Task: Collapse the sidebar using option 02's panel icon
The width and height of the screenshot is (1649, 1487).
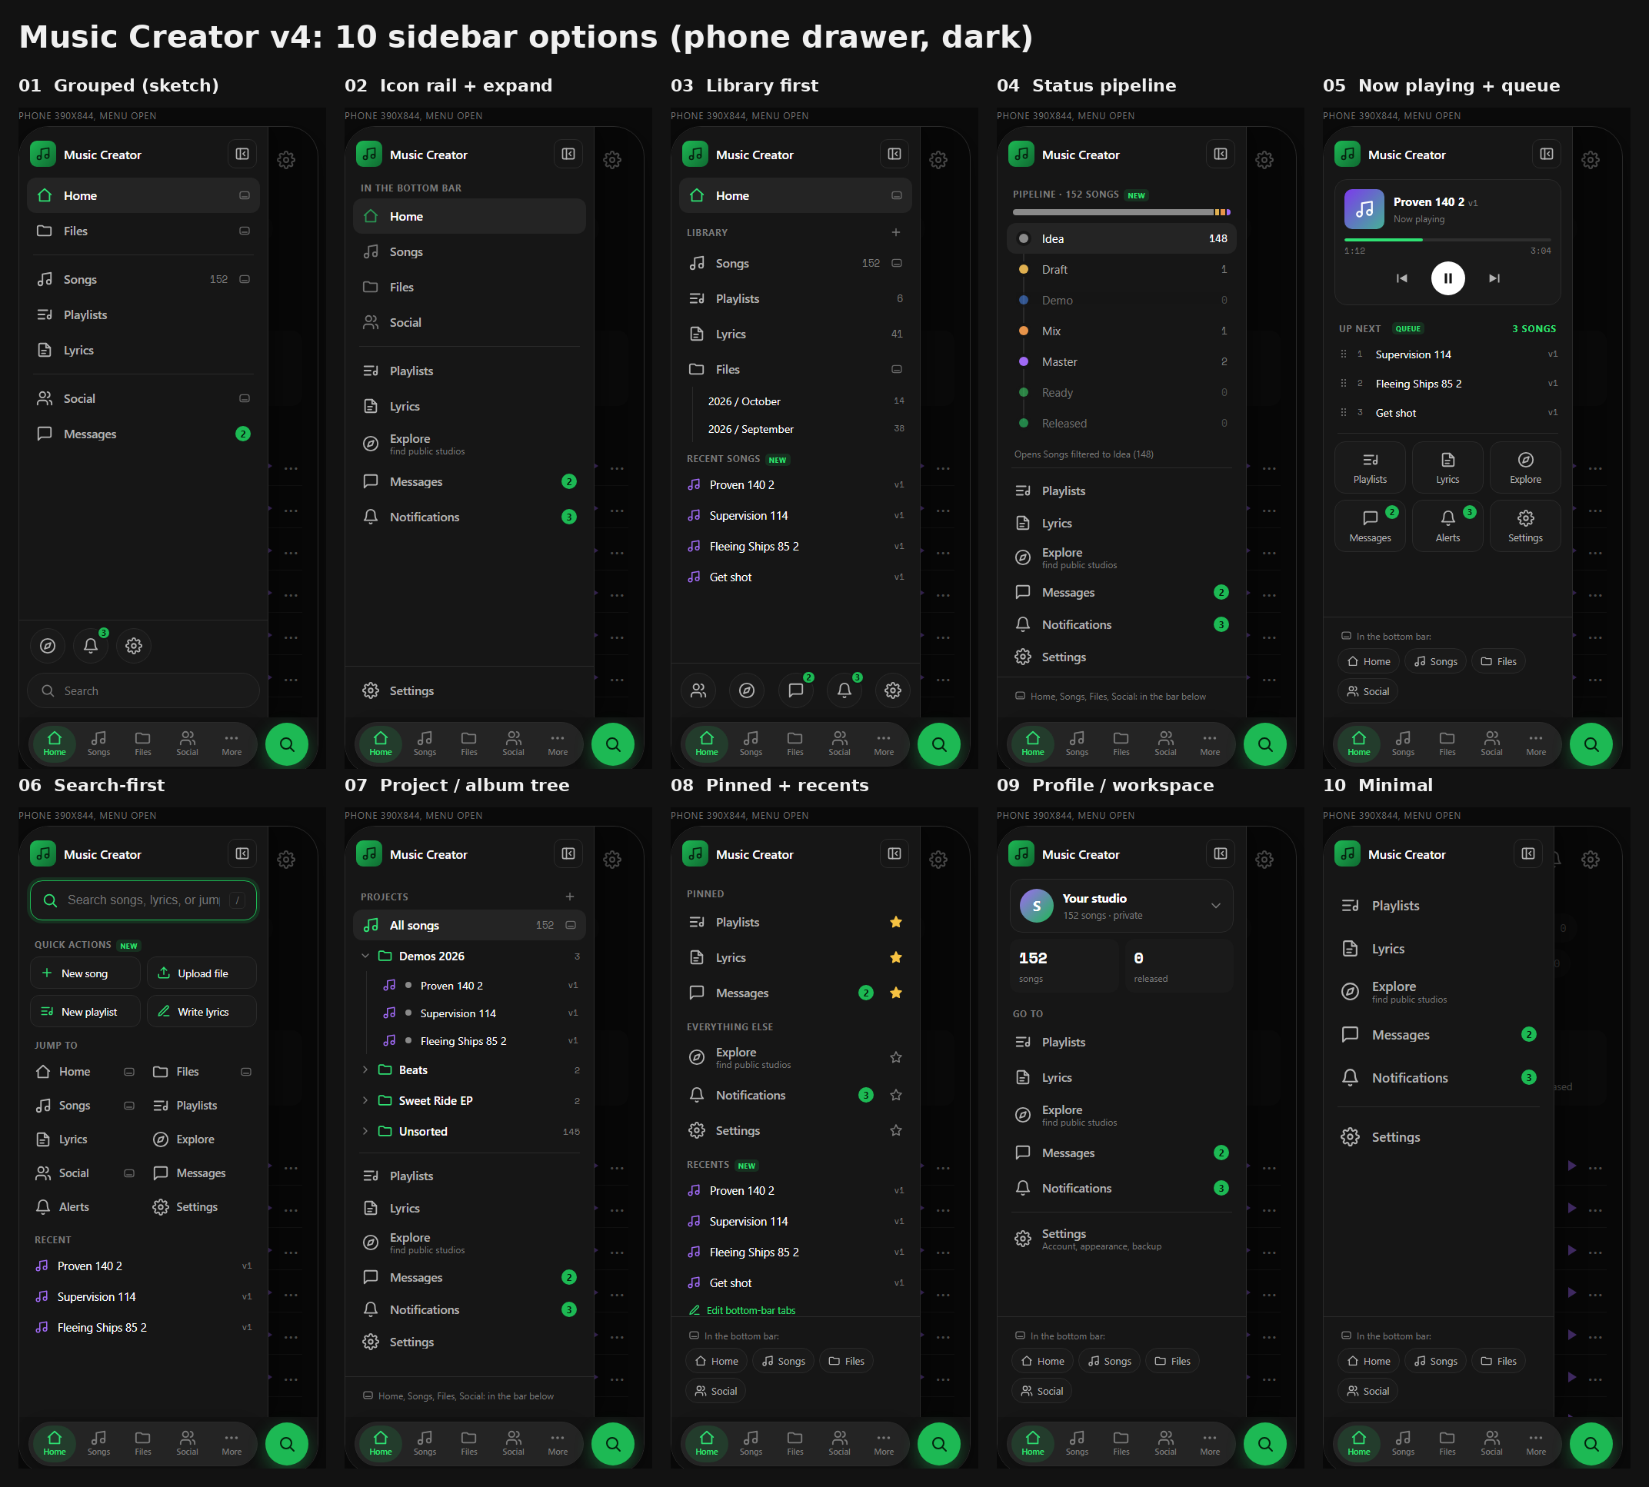Action: tap(568, 154)
